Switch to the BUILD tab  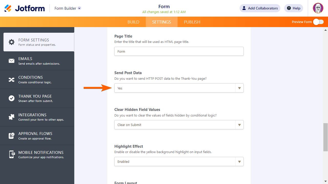click(133, 22)
